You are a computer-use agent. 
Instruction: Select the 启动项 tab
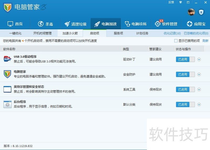point(94,33)
